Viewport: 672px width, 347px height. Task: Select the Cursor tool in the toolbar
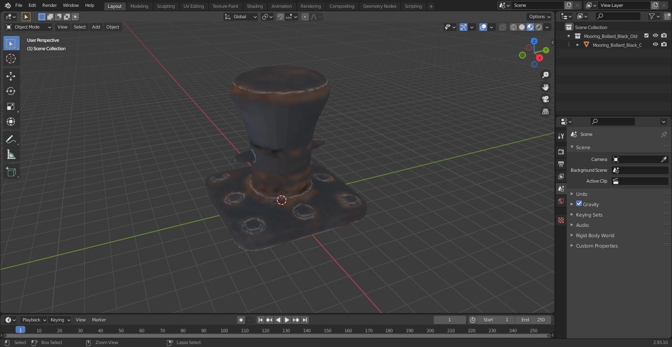point(11,59)
